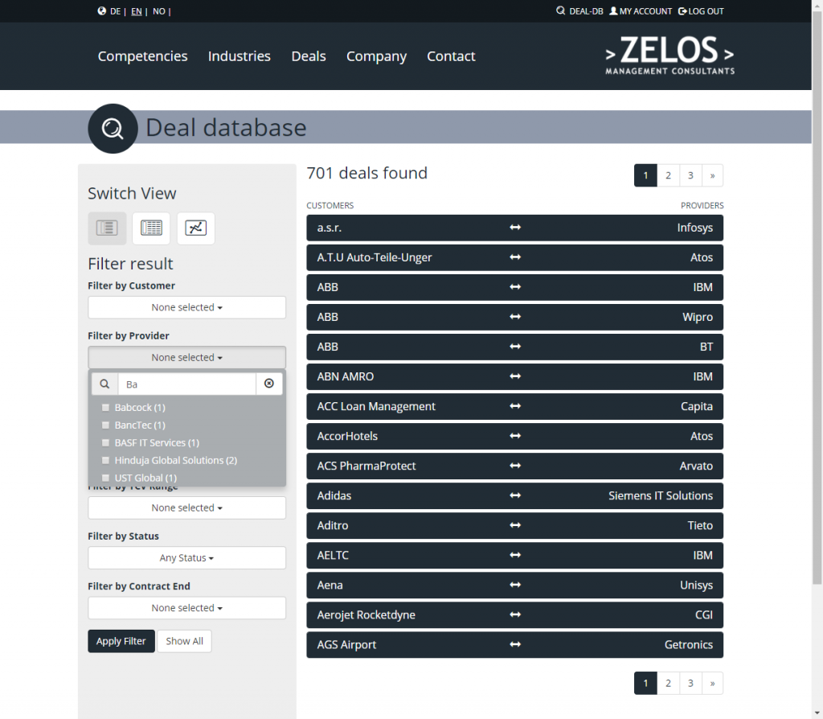Open the Aena – Unisys deal

click(x=515, y=585)
